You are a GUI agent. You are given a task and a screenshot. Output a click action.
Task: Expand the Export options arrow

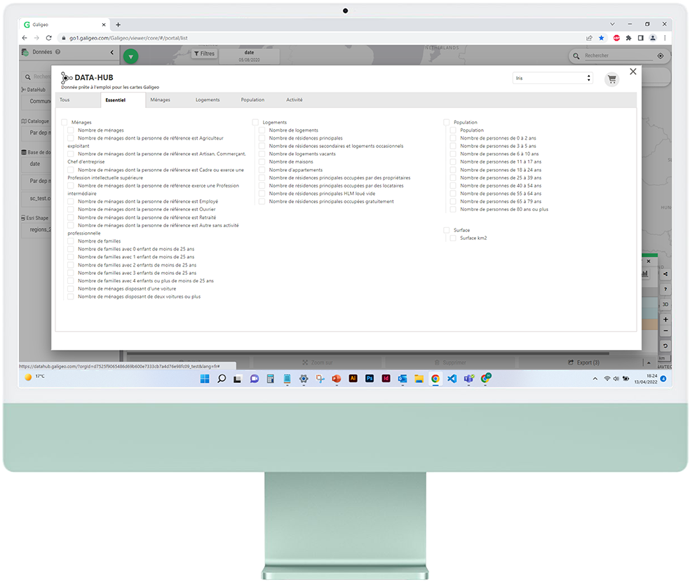coord(651,363)
